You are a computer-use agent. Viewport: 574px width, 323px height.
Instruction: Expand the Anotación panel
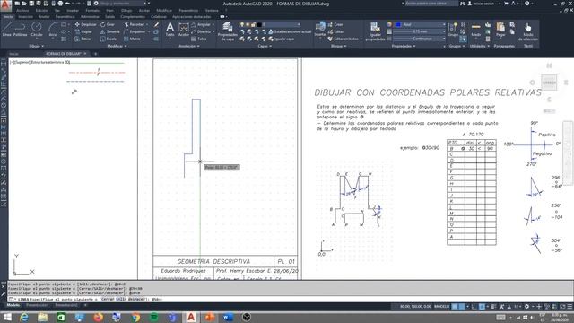tap(189, 46)
